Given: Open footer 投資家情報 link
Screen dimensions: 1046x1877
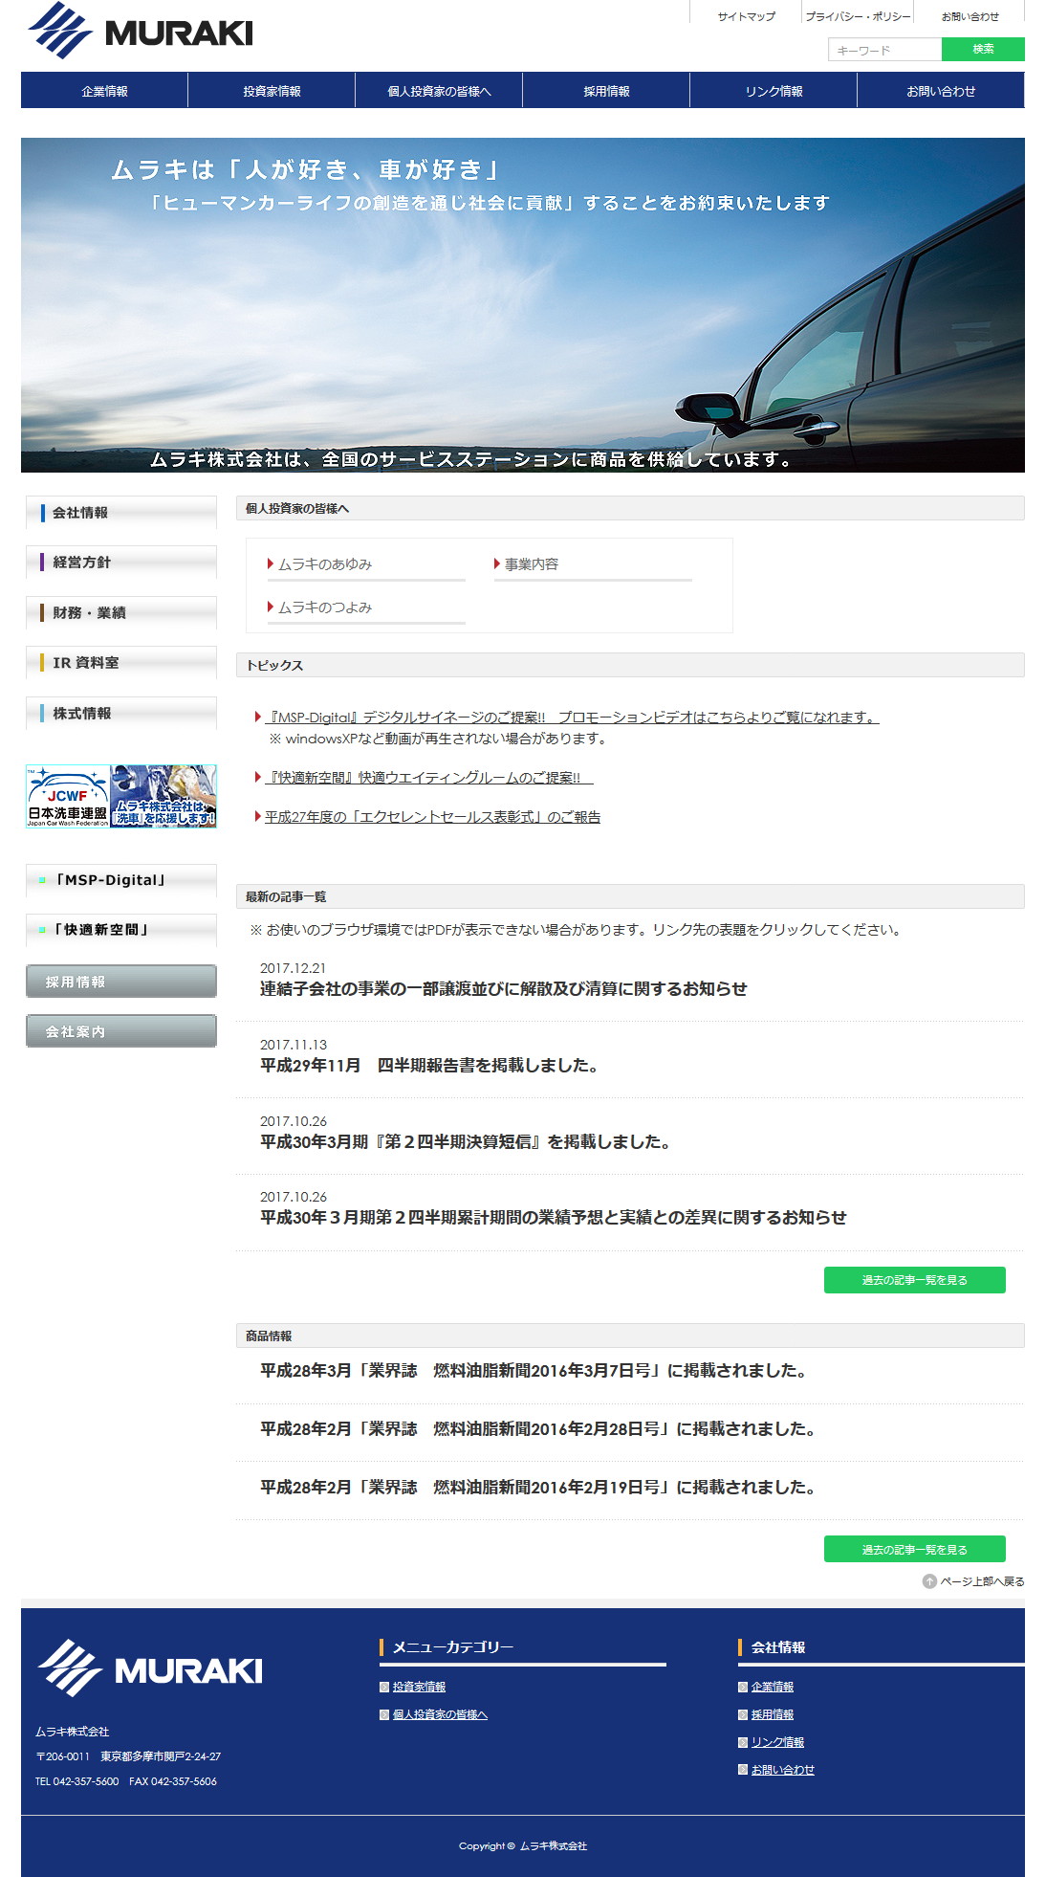Looking at the screenshot, I should pos(419,1687).
